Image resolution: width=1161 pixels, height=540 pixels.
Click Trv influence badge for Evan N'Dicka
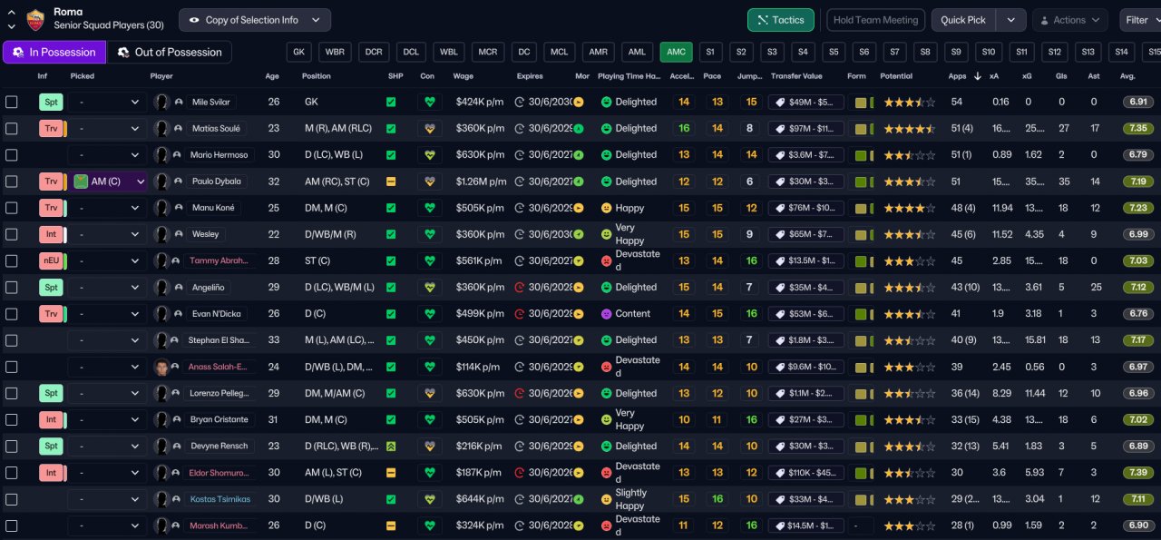click(52, 314)
